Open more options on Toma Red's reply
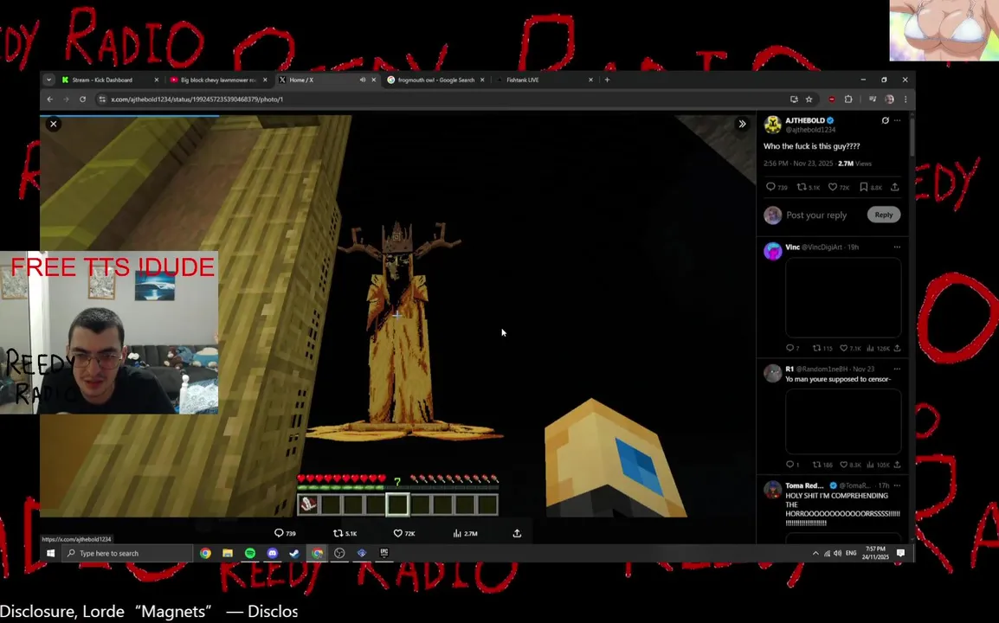This screenshot has height=623, width=999. pyautogui.click(x=897, y=485)
